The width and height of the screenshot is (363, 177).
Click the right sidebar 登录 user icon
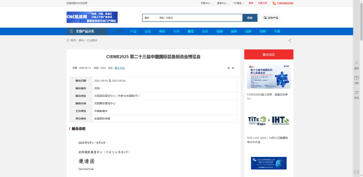pos(357,63)
